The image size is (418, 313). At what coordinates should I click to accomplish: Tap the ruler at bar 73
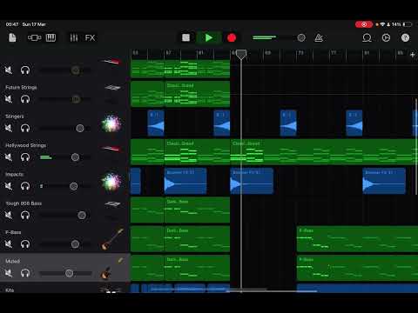pyautogui.click(x=300, y=53)
